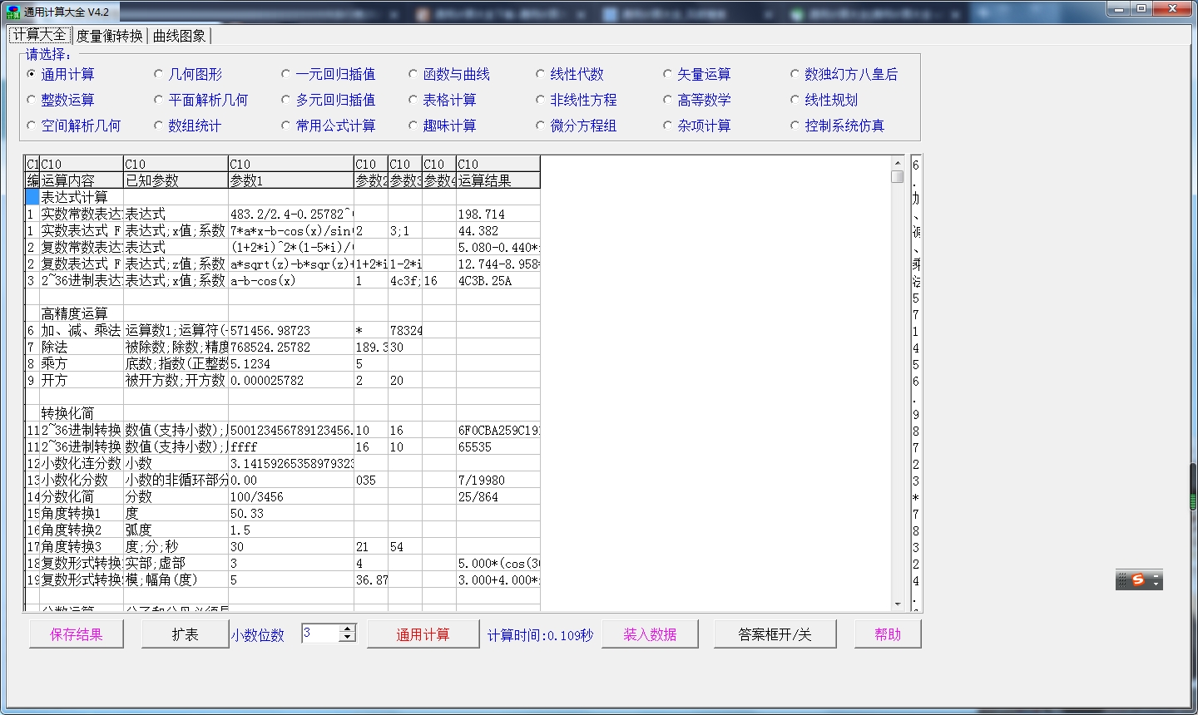The width and height of the screenshot is (1198, 715).
Task: Click the 通用计算 button
Action: 423,634
